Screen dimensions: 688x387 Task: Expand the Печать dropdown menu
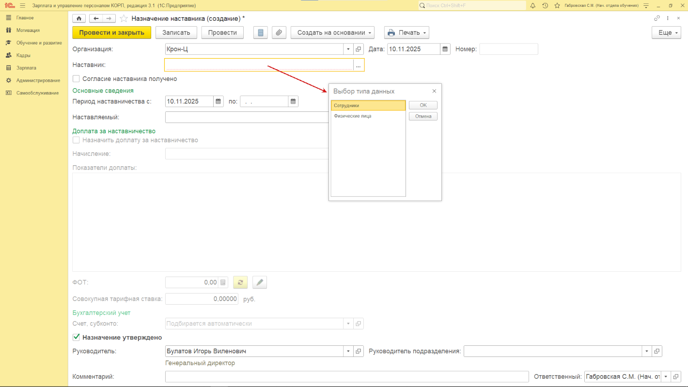[x=407, y=32]
